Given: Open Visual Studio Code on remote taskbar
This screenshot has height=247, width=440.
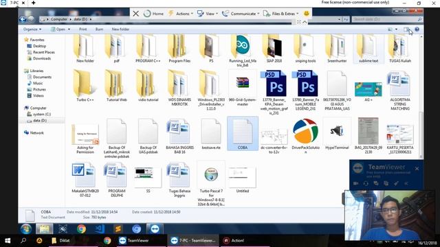Looking at the screenshot, I should point(100,228).
